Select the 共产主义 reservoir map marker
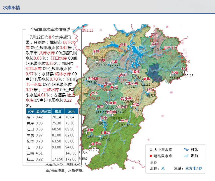215x181 pixels. coord(164,49)
